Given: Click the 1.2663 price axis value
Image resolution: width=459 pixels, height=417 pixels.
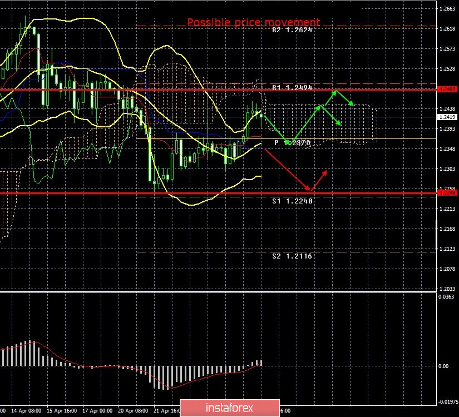Looking at the screenshot, I should click(447, 9).
